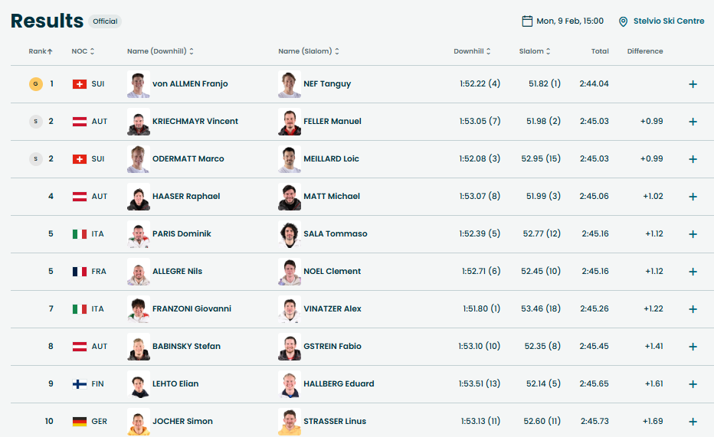Click the silver medal icon beside Kriechmayr's rank

(x=35, y=121)
